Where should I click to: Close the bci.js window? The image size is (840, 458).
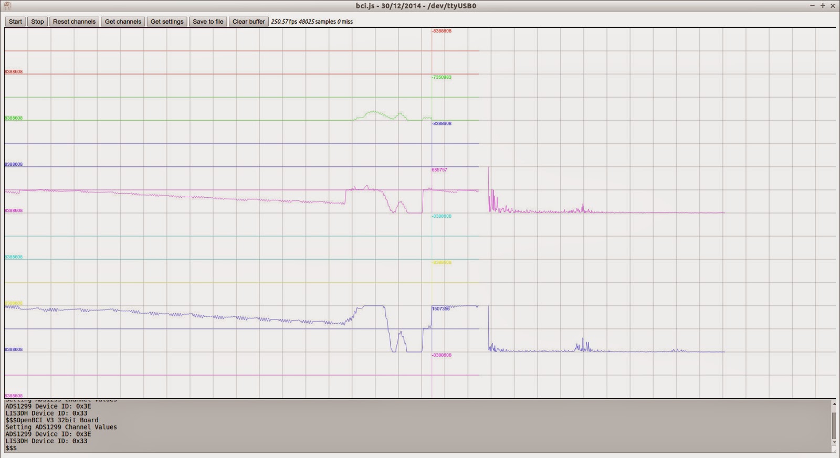833,6
